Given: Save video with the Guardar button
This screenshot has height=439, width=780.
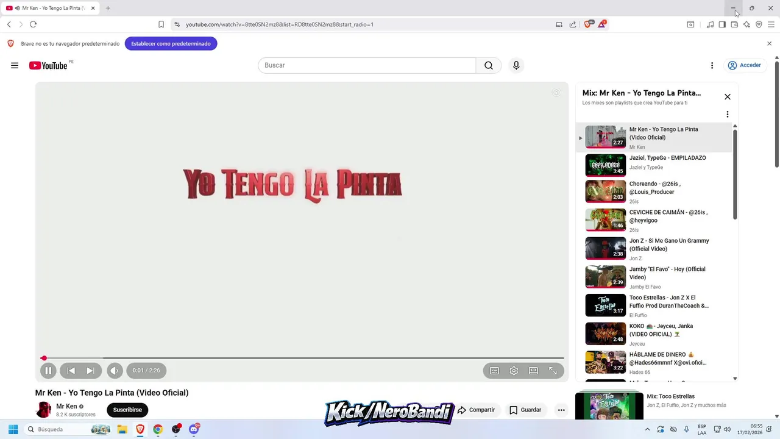Looking at the screenshot, I should (x=525, y=410).
